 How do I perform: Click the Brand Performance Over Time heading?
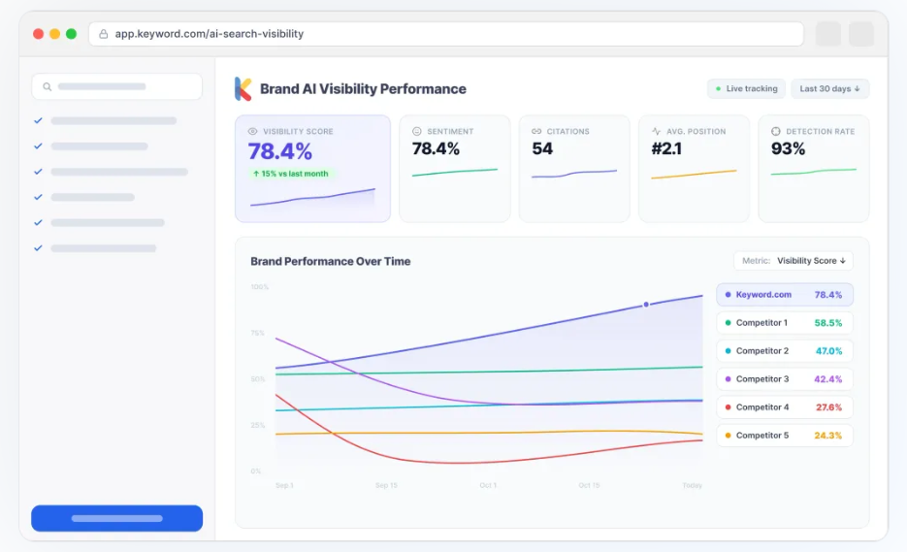(x=330, y=262)
